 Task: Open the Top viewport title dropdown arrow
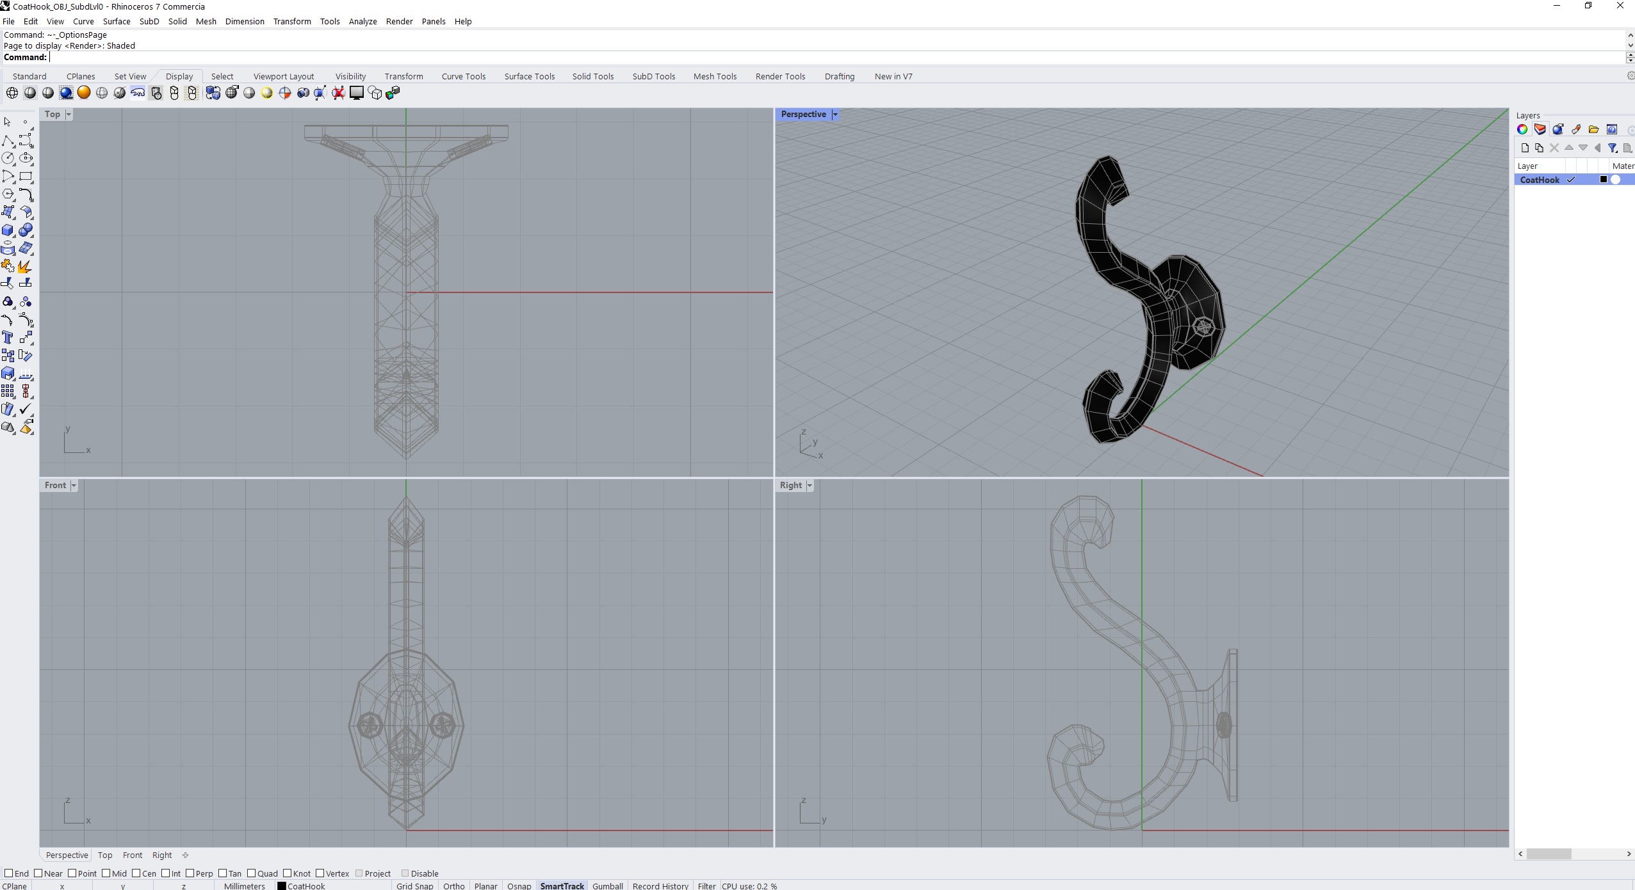pyautogui.click(x=69, y=115)
